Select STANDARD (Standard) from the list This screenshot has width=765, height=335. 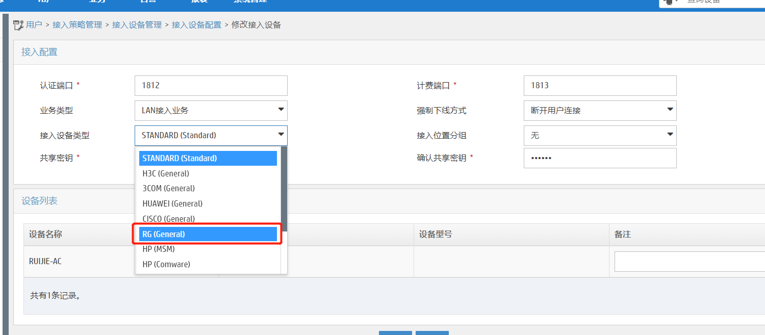[x=208, y=158]
